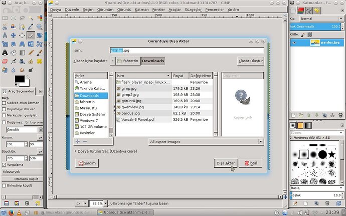The width and height of the screenshot is (346, 216).
Task: Click the 'Işık Geçirmezlik' opacity slider
Action: [x=315, y=27]
